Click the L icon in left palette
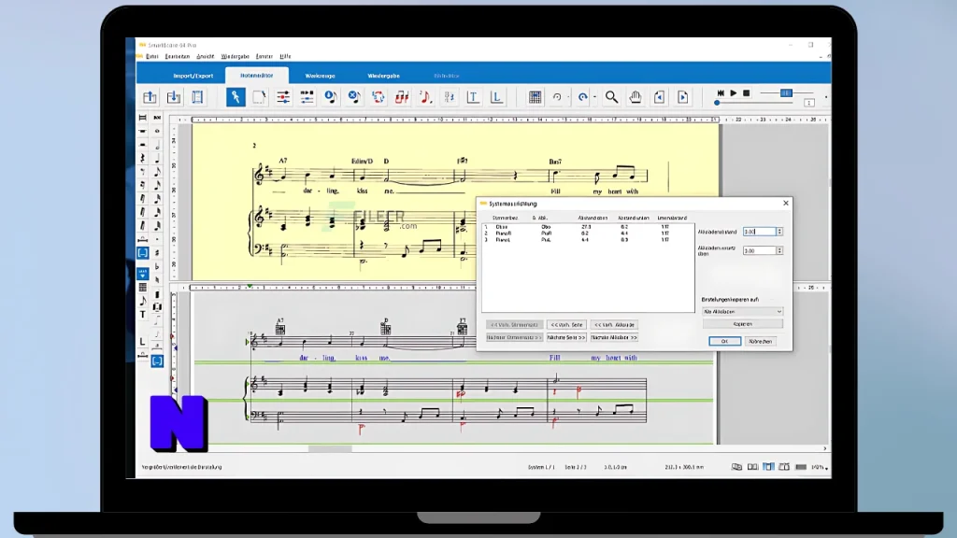The height and width of the screenshot is (538, 957). tap(142, 342)
